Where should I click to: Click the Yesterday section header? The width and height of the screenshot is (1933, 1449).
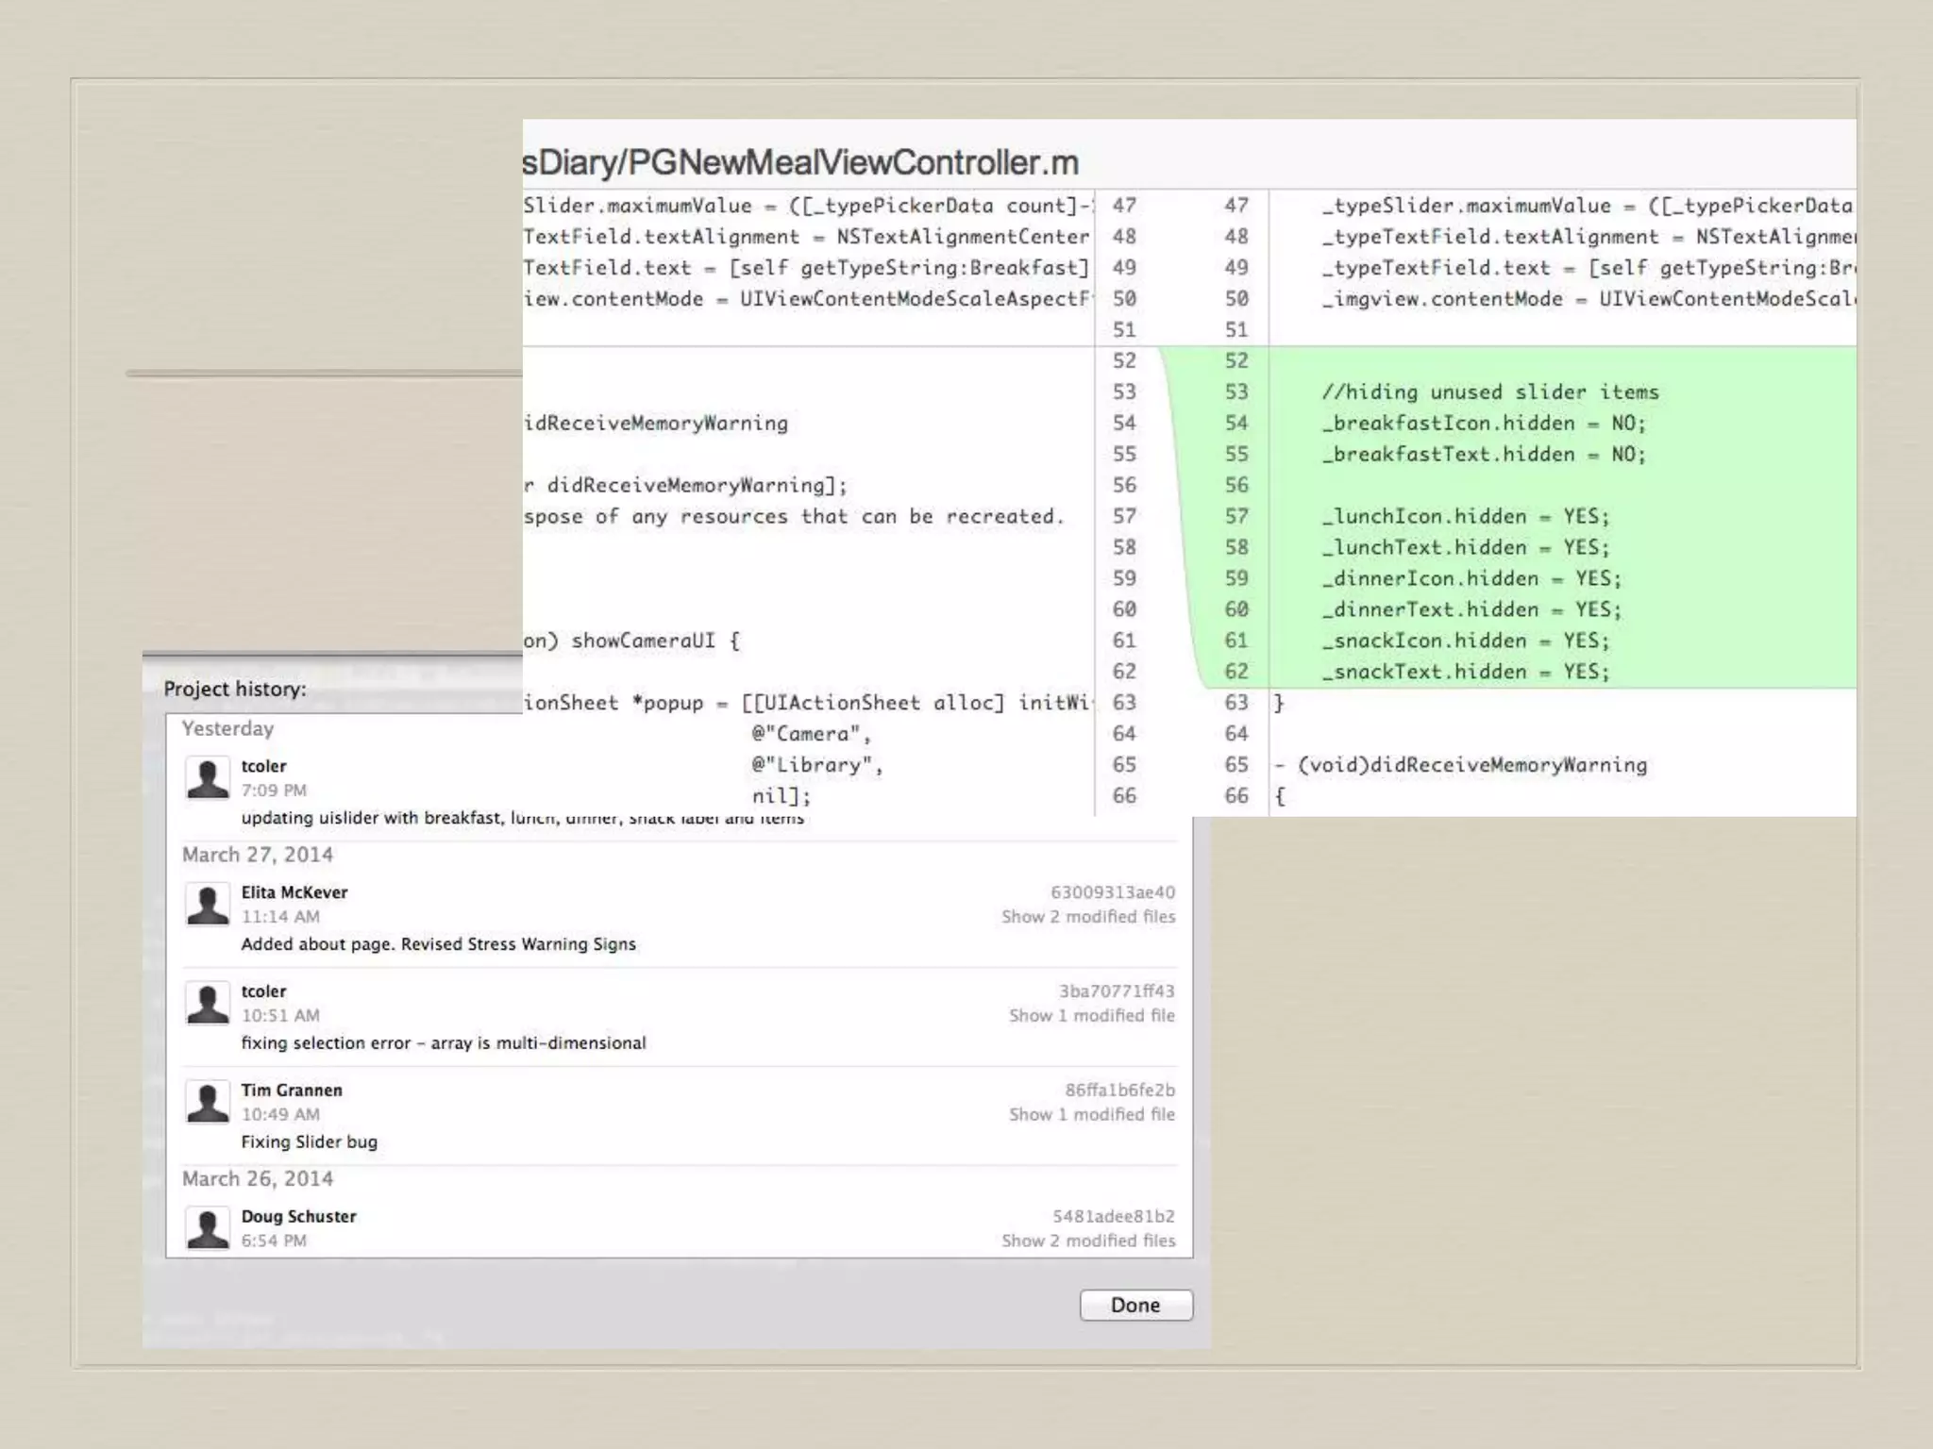coord(227,729)
